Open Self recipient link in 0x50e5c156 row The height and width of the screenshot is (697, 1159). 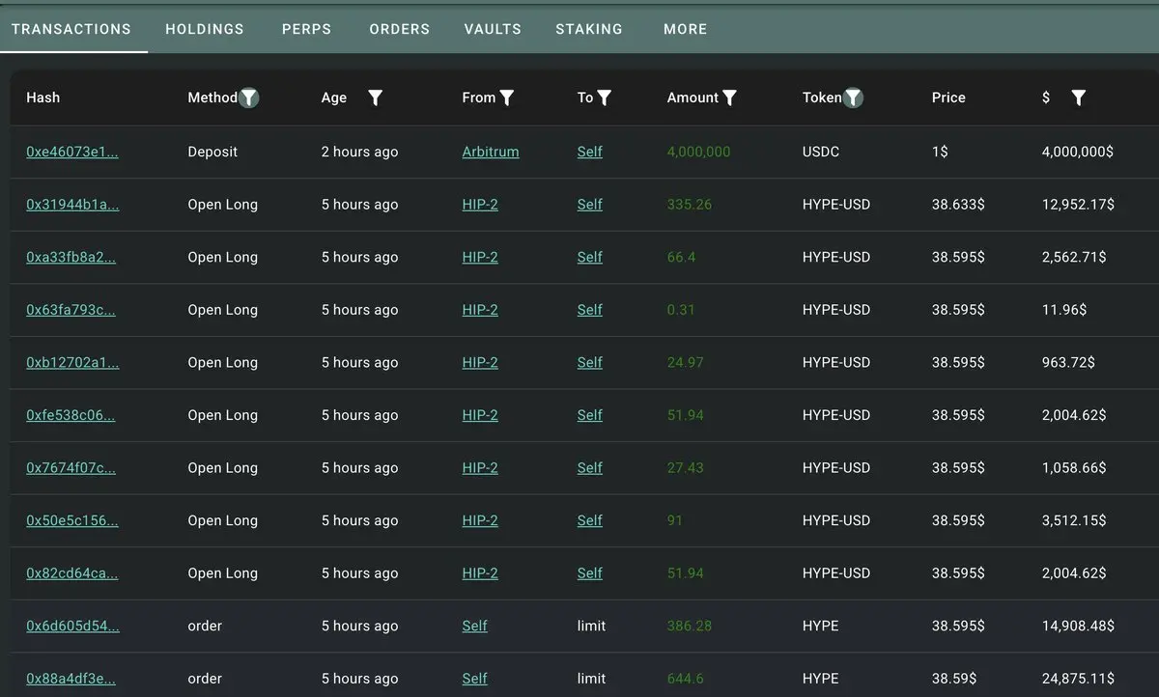(x=590, y=520)
